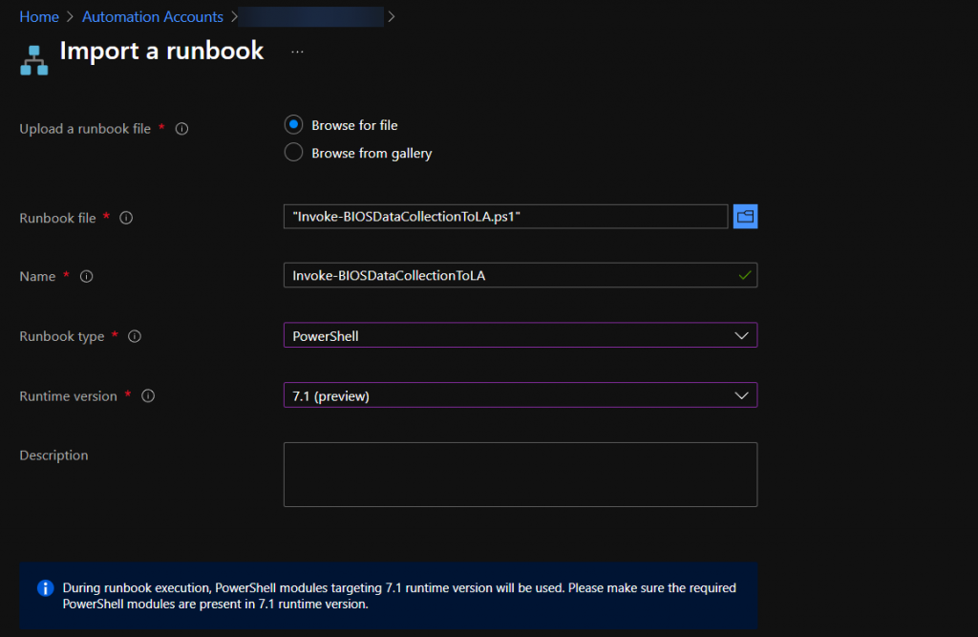Image resolution: width=978 pixels, height=637 pixels.
Task: Click the Runbook file input box
Action: pyautogui.click(x=506, y=217)
